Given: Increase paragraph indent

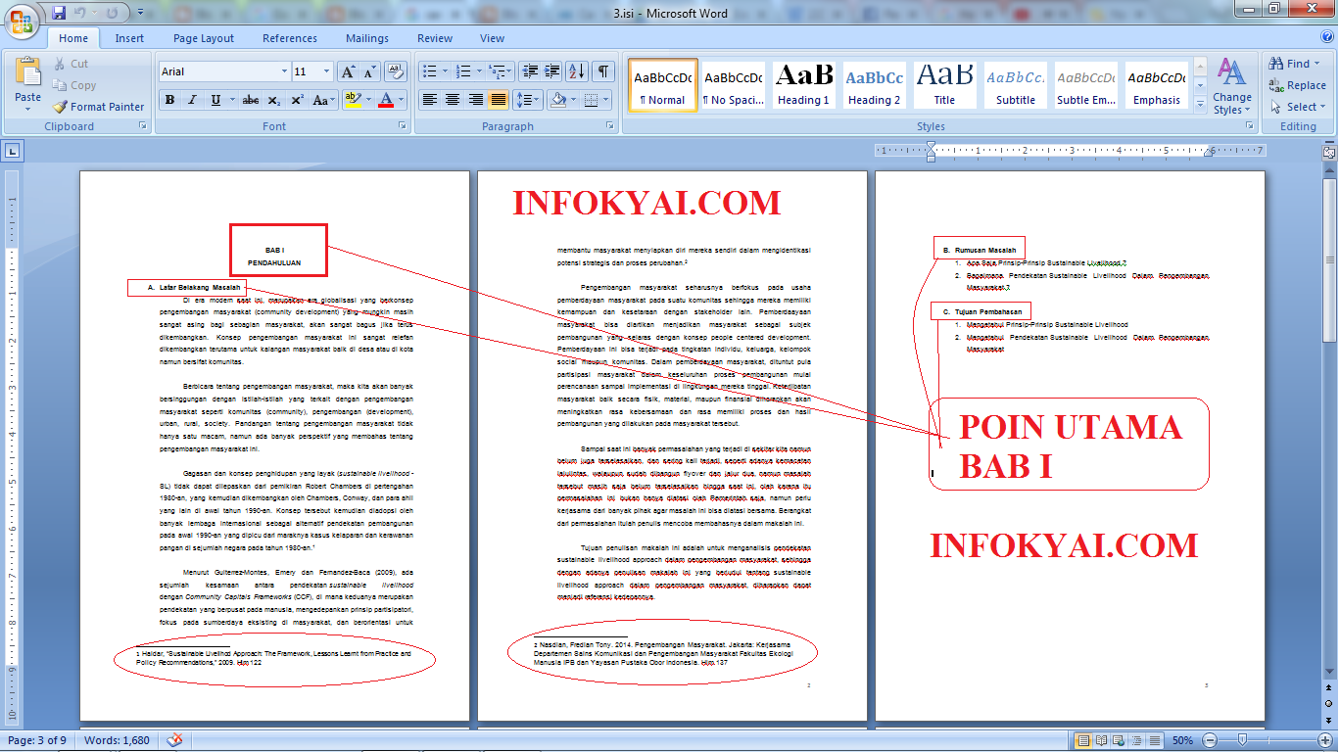Looking at the screenshot, I should click(x=553, y=71).
